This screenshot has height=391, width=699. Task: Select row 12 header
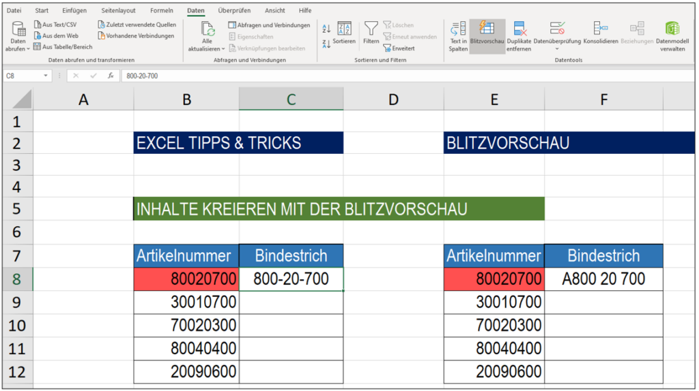[17, 371]
